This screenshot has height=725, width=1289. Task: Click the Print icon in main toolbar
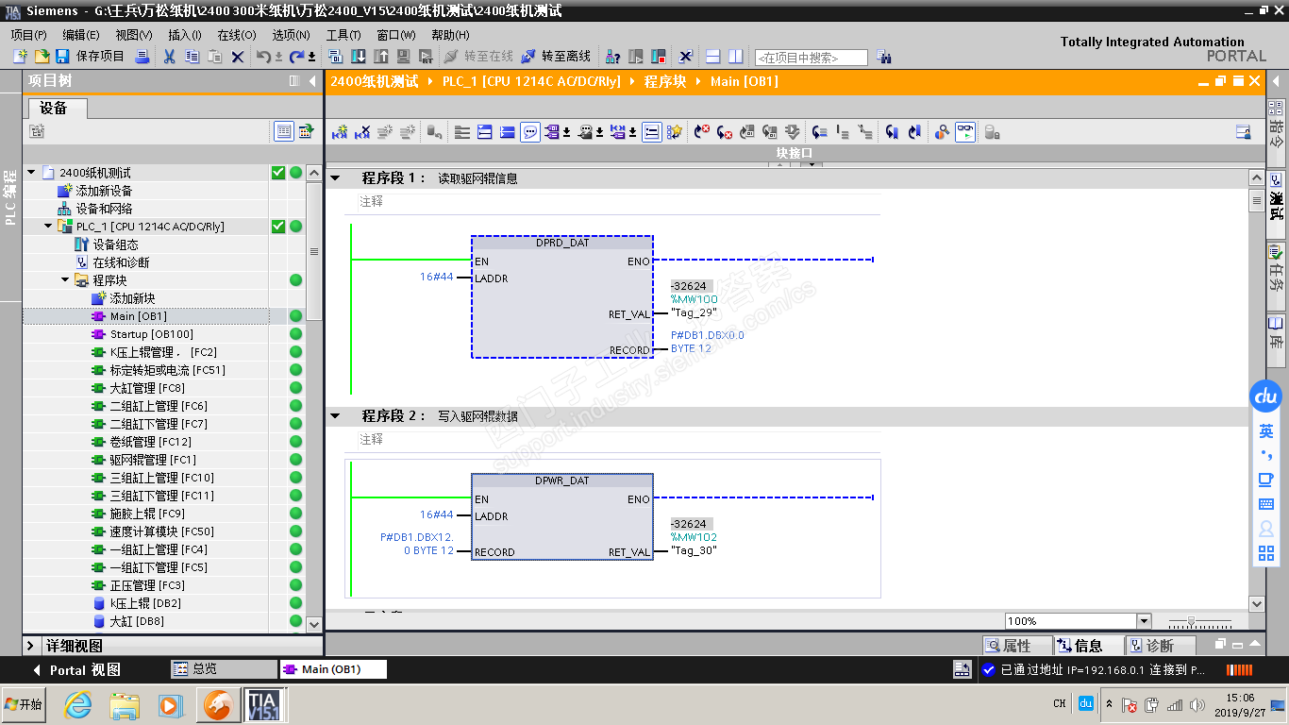coord(142,57)
